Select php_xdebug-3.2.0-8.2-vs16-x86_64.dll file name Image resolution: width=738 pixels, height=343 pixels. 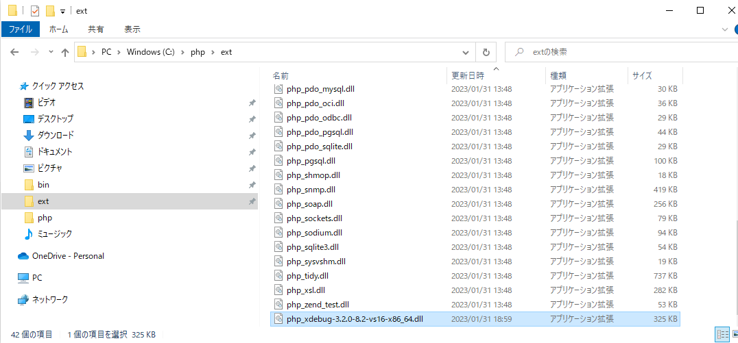point(355,319)
